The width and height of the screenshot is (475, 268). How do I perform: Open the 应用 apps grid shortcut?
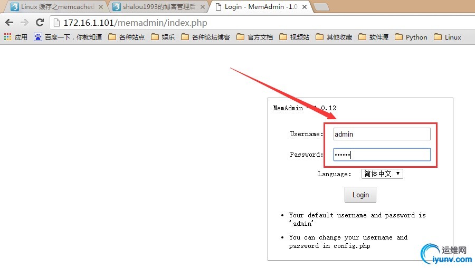16,37
